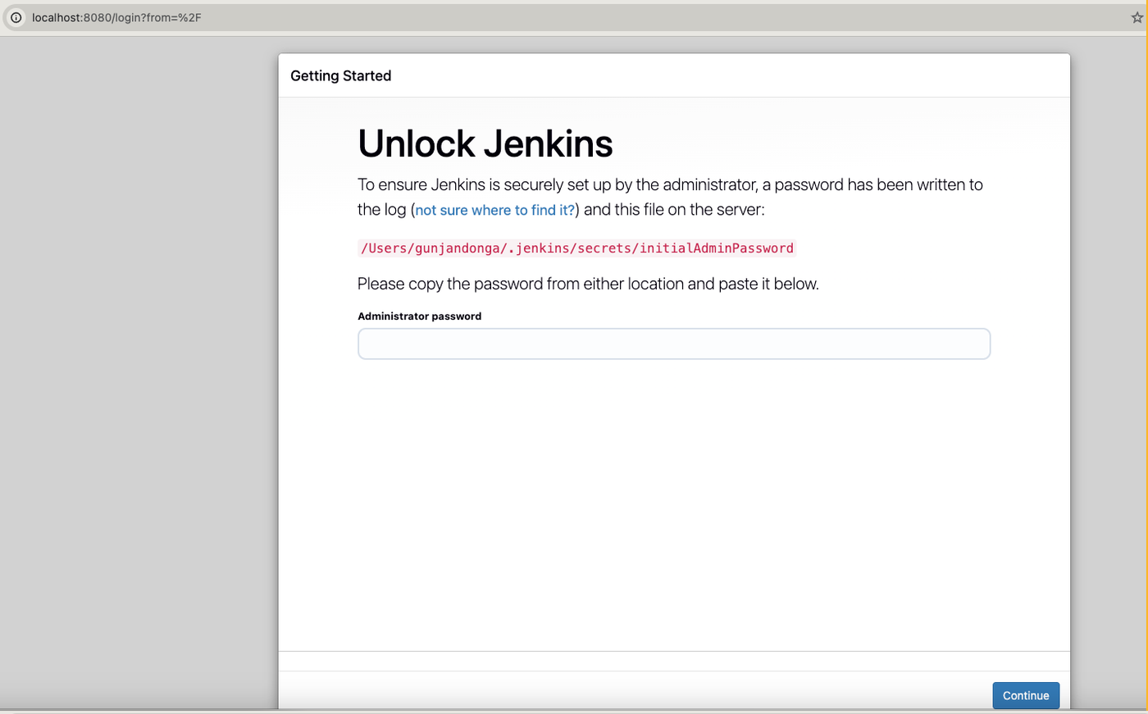This screenshot has height=714, width=1148.
Task: Click the localhost:8080 URL in address bar
Action: click(x=116, y=17)
